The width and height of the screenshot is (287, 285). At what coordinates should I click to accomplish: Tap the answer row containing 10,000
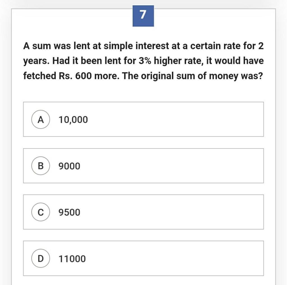(x=143, y=119)
